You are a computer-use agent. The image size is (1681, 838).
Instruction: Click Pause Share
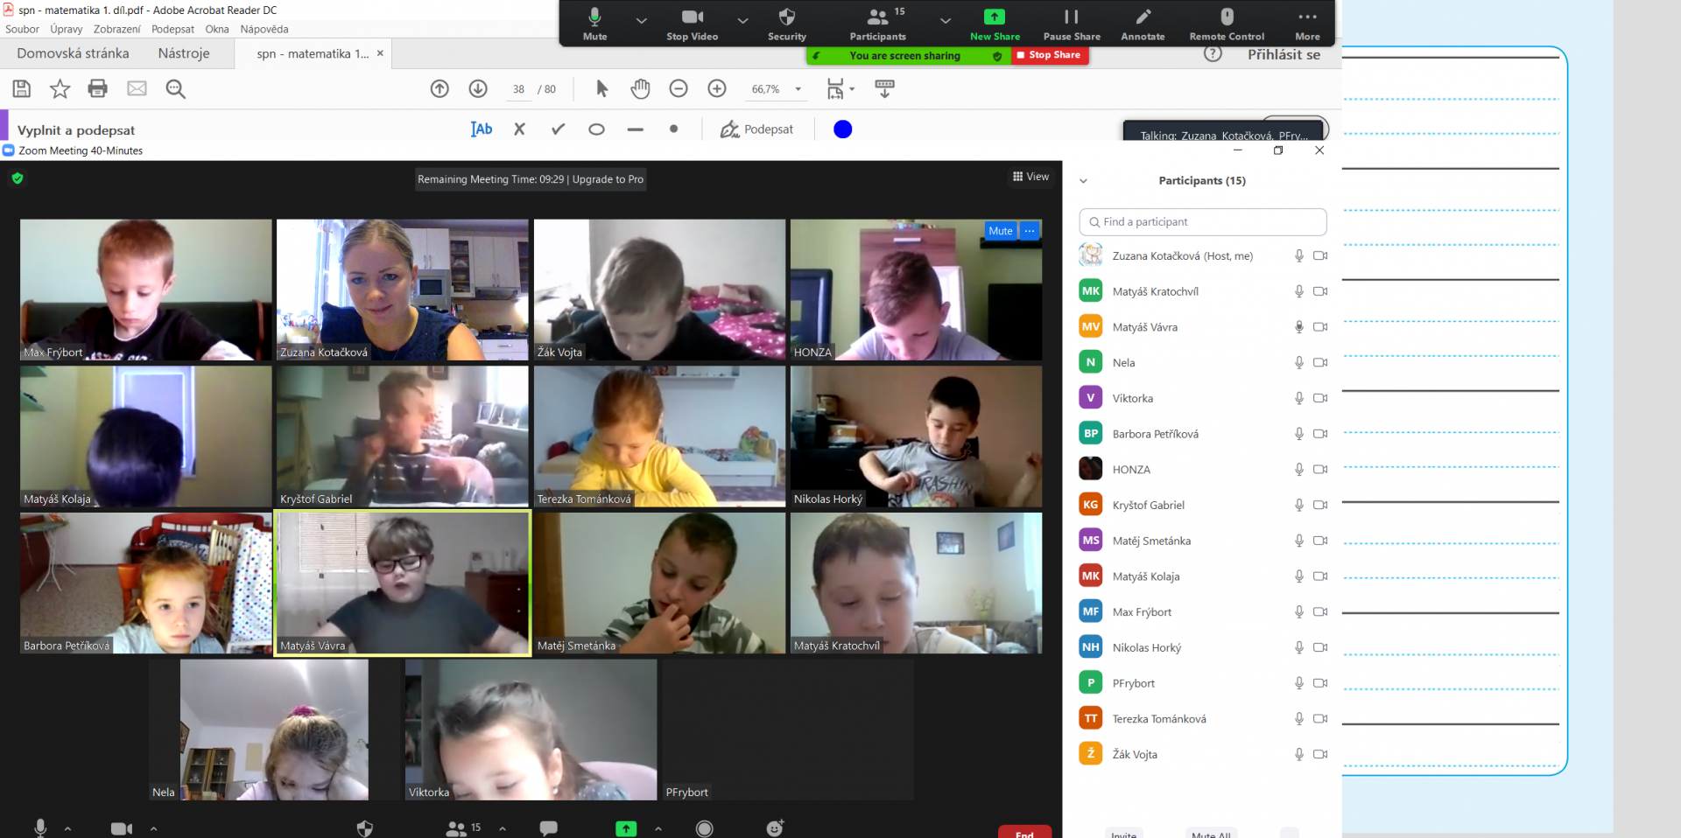point(1072,24)
